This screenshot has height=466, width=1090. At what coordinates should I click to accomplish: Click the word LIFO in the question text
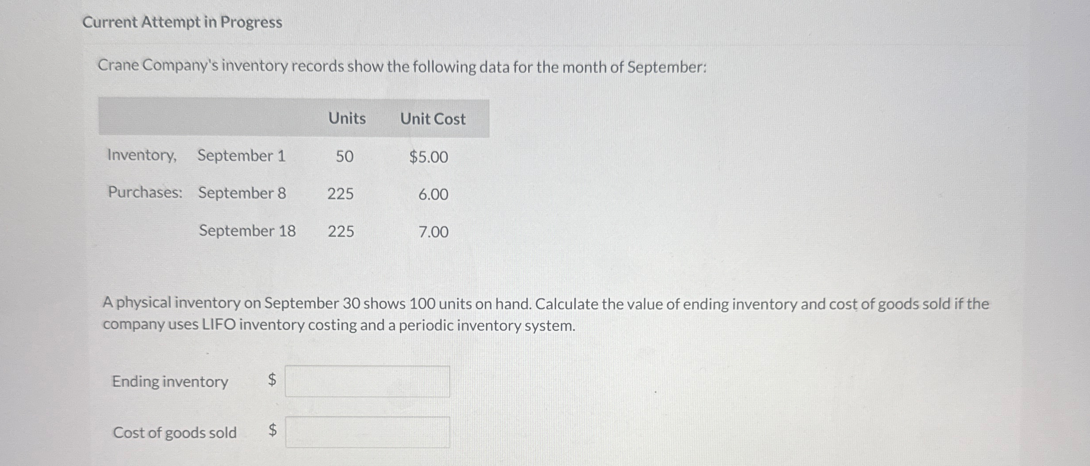(219, 324)
